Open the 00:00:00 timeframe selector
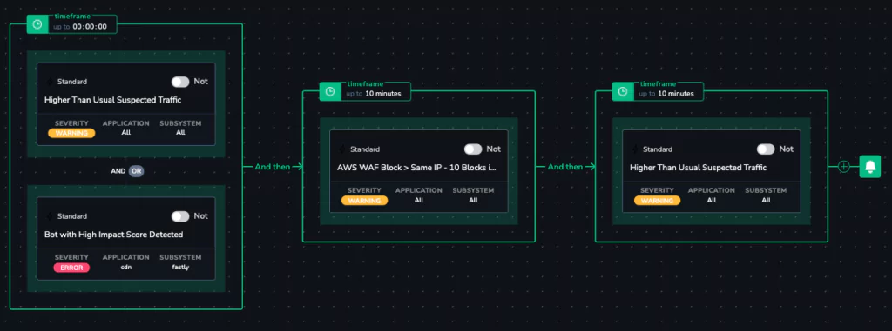 click(82, 23)
